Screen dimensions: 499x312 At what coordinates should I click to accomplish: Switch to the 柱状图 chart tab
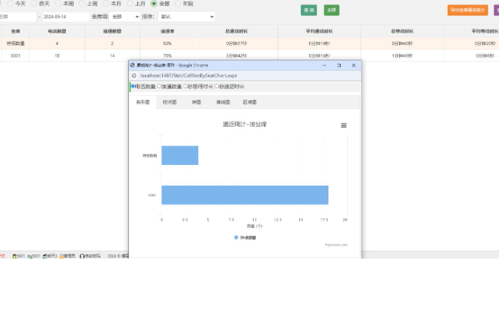pyautogui.click(x=170, y=102)
